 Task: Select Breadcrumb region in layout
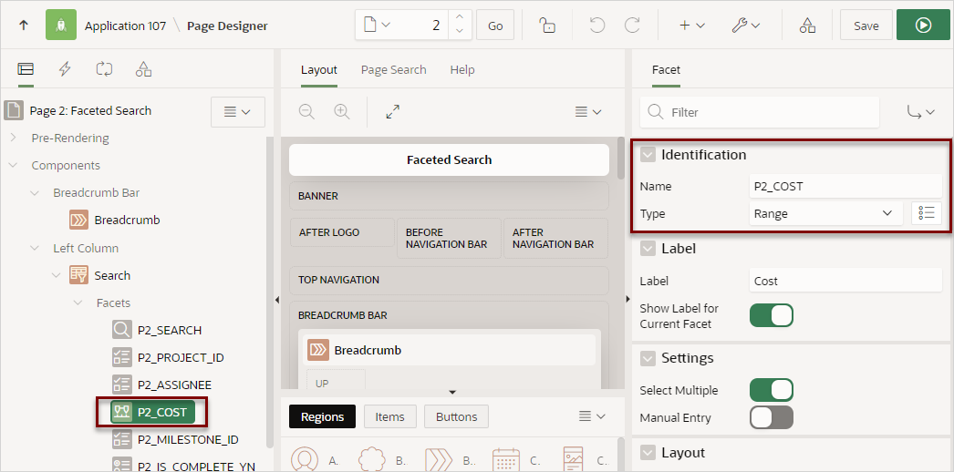click(x=449, y=350)
